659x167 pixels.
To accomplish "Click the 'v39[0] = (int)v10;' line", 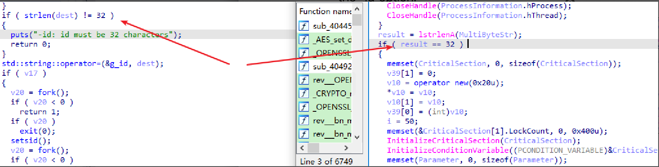I will coord(425,112).
